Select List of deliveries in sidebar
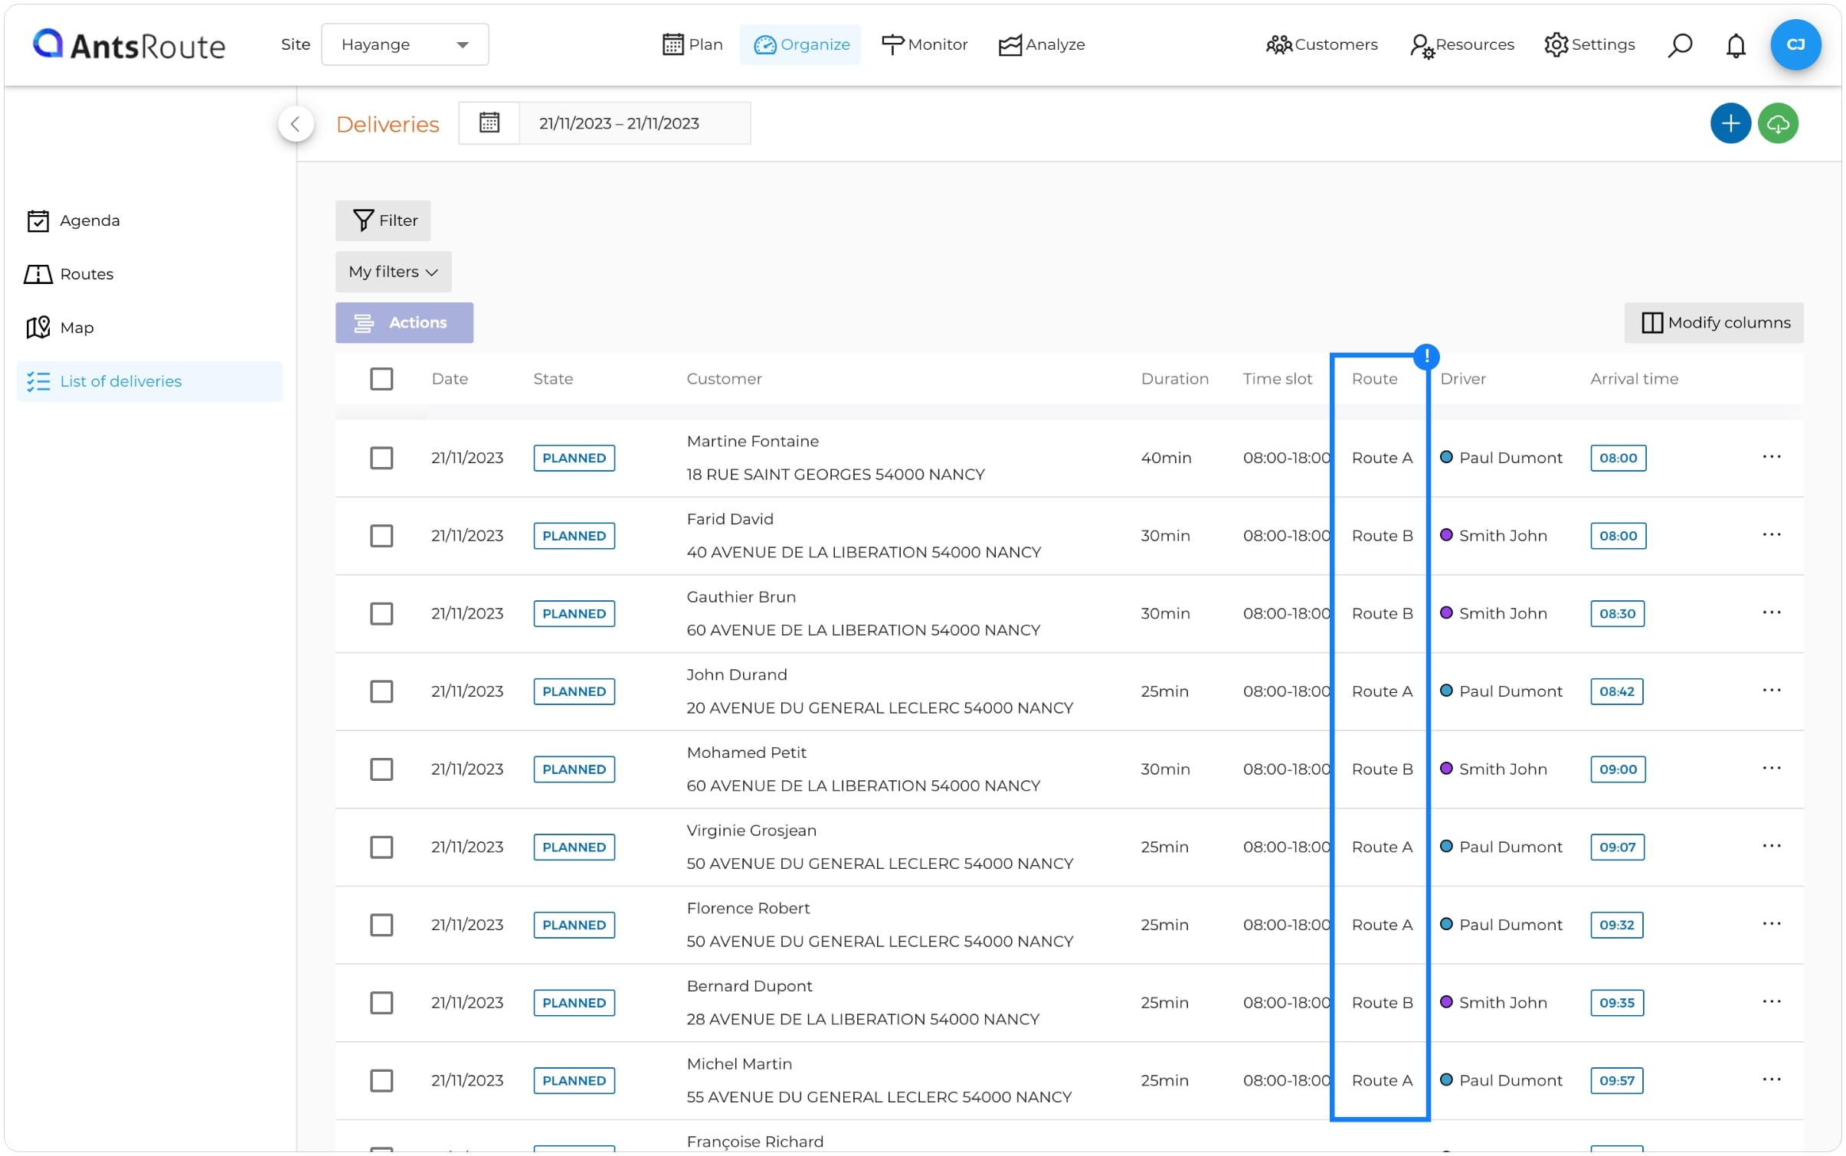The image size is (1846, 1156). pyautogui.click(x=149, y=381)
